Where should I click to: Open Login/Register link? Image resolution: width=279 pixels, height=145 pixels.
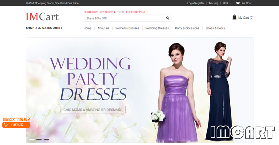click(x=196, y=3)
